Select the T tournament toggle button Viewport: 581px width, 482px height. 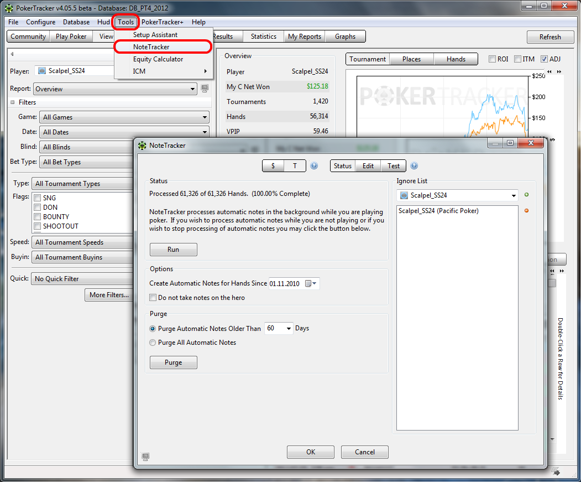pyautogui.click(x=295, y=166)
